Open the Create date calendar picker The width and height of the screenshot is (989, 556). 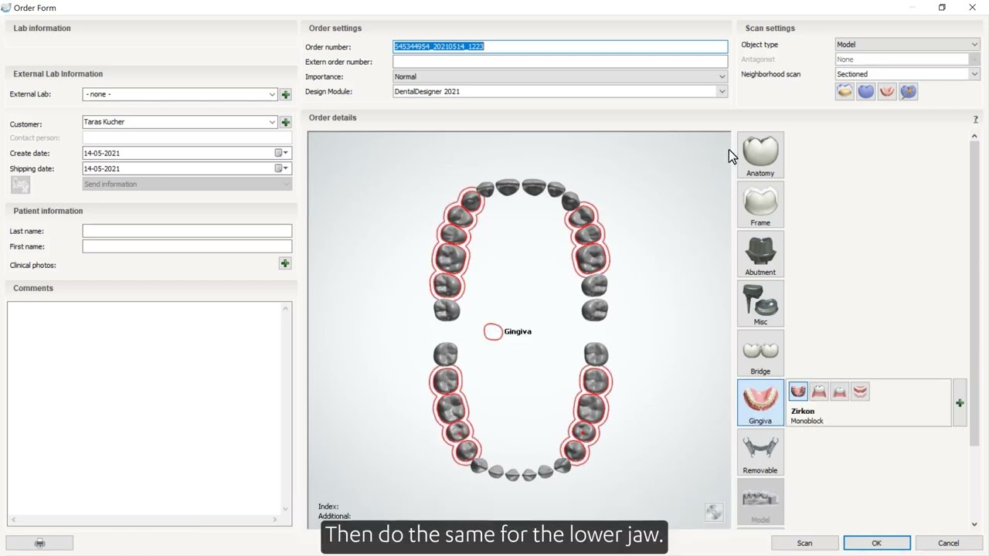(x=282, y=153)
